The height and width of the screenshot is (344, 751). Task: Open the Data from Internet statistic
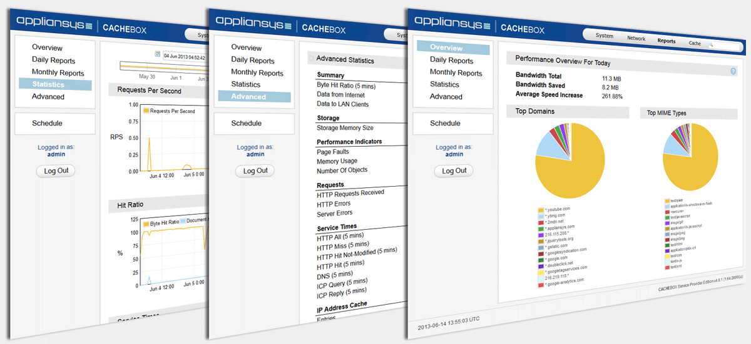(340, 95)
